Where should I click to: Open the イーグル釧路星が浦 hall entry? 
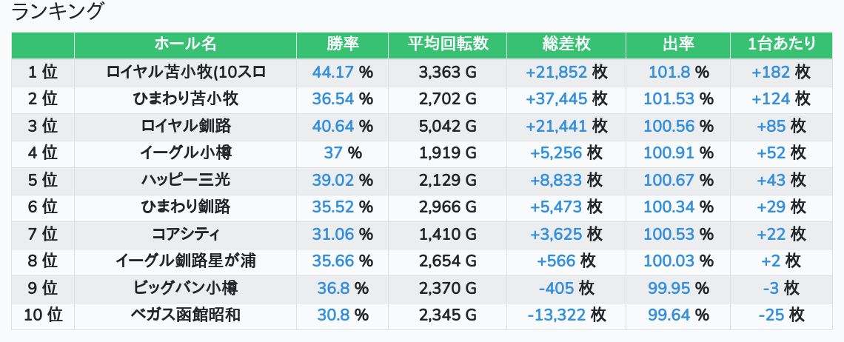point(185,261)
